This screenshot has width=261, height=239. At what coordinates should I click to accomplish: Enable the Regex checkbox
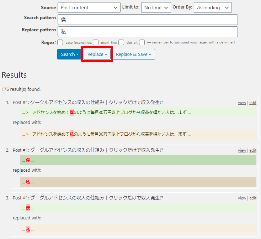point(60,42)
